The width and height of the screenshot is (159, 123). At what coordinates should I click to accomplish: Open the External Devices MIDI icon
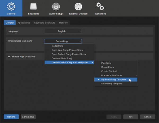coord(78,7)
